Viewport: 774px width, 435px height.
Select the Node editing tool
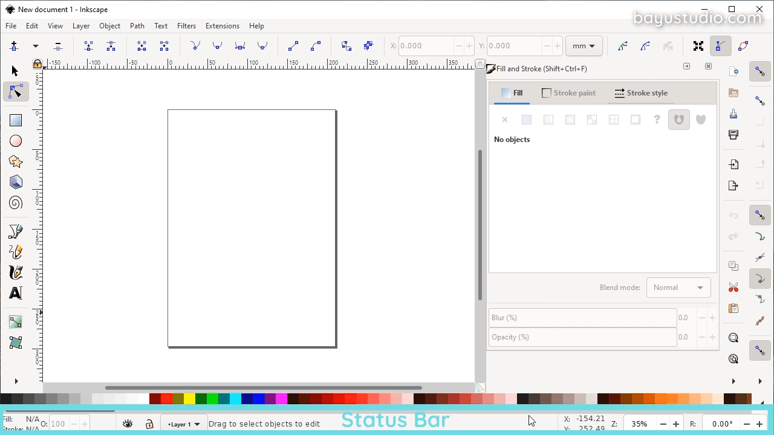(x=16, y=92)
